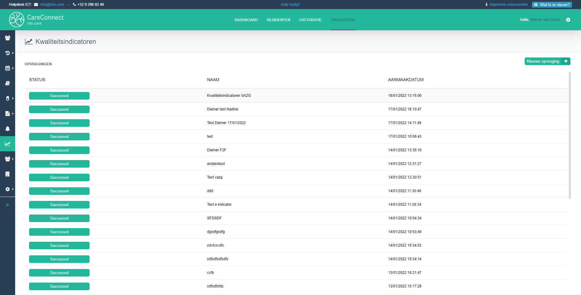Open the document sidebar icon
Screen dimensions: 581x295
8,113
